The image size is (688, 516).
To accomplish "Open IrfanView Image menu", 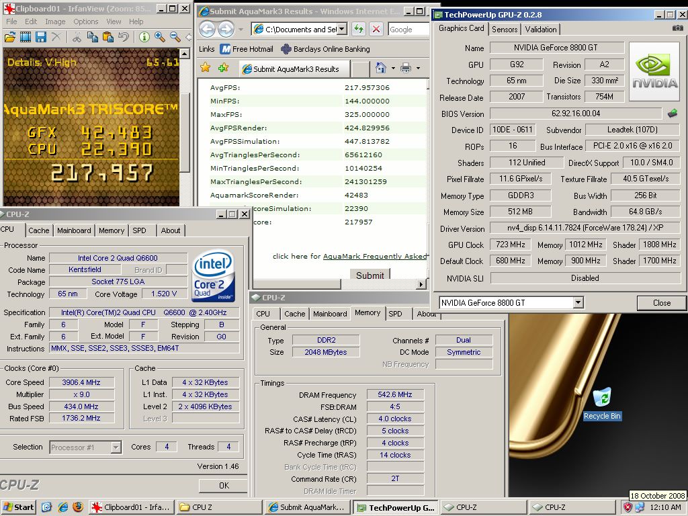I will tap(55, 21).
